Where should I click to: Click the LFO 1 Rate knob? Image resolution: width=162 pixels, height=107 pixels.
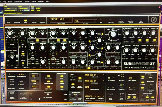pyautogui.click(x=32, y=33)
